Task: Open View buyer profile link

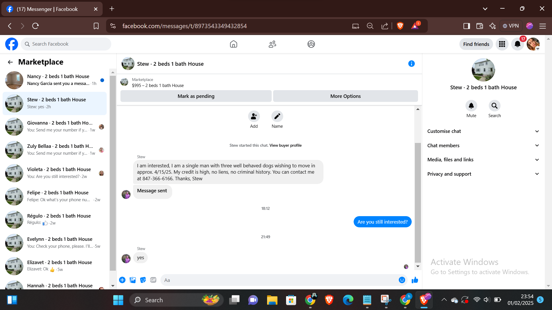Action: (x=285, y=146)
